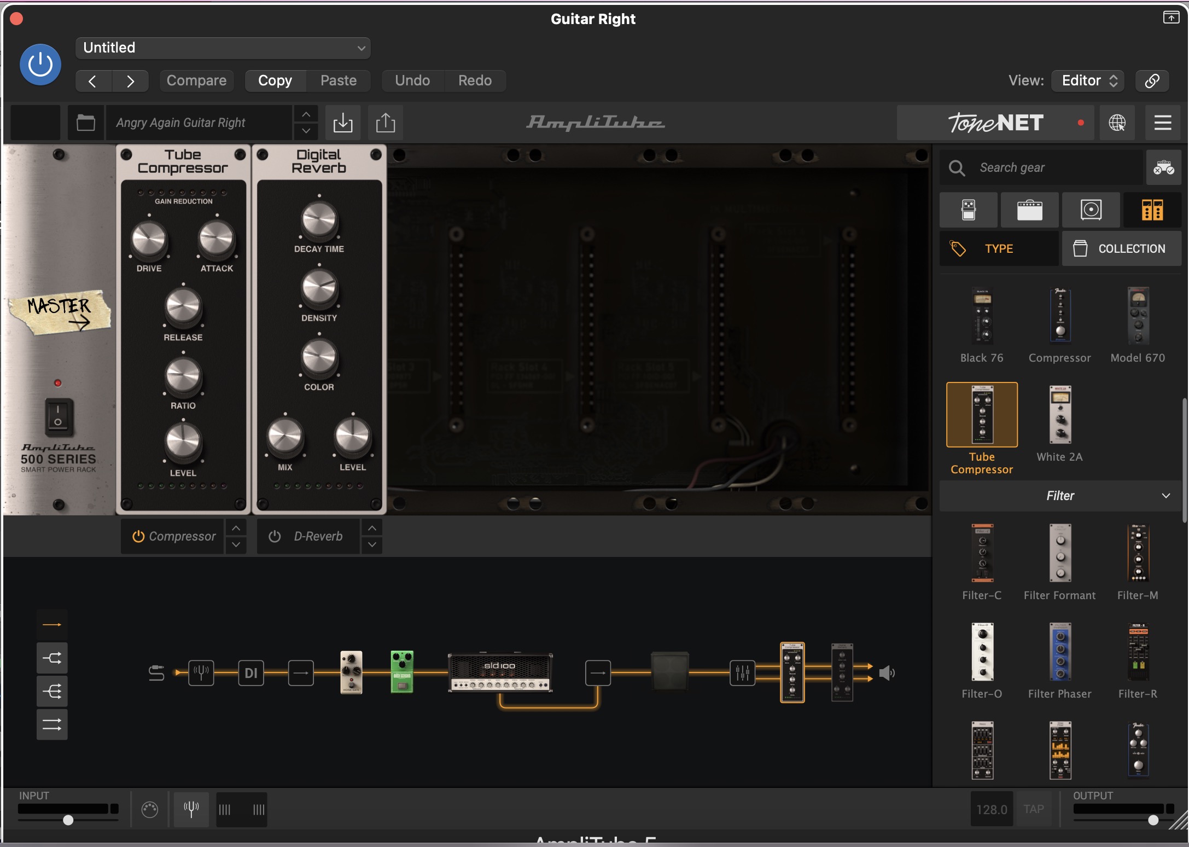1189x847 pixels.
Task: Open the Untitled preset dropdown
Action: tap(223, 48)
